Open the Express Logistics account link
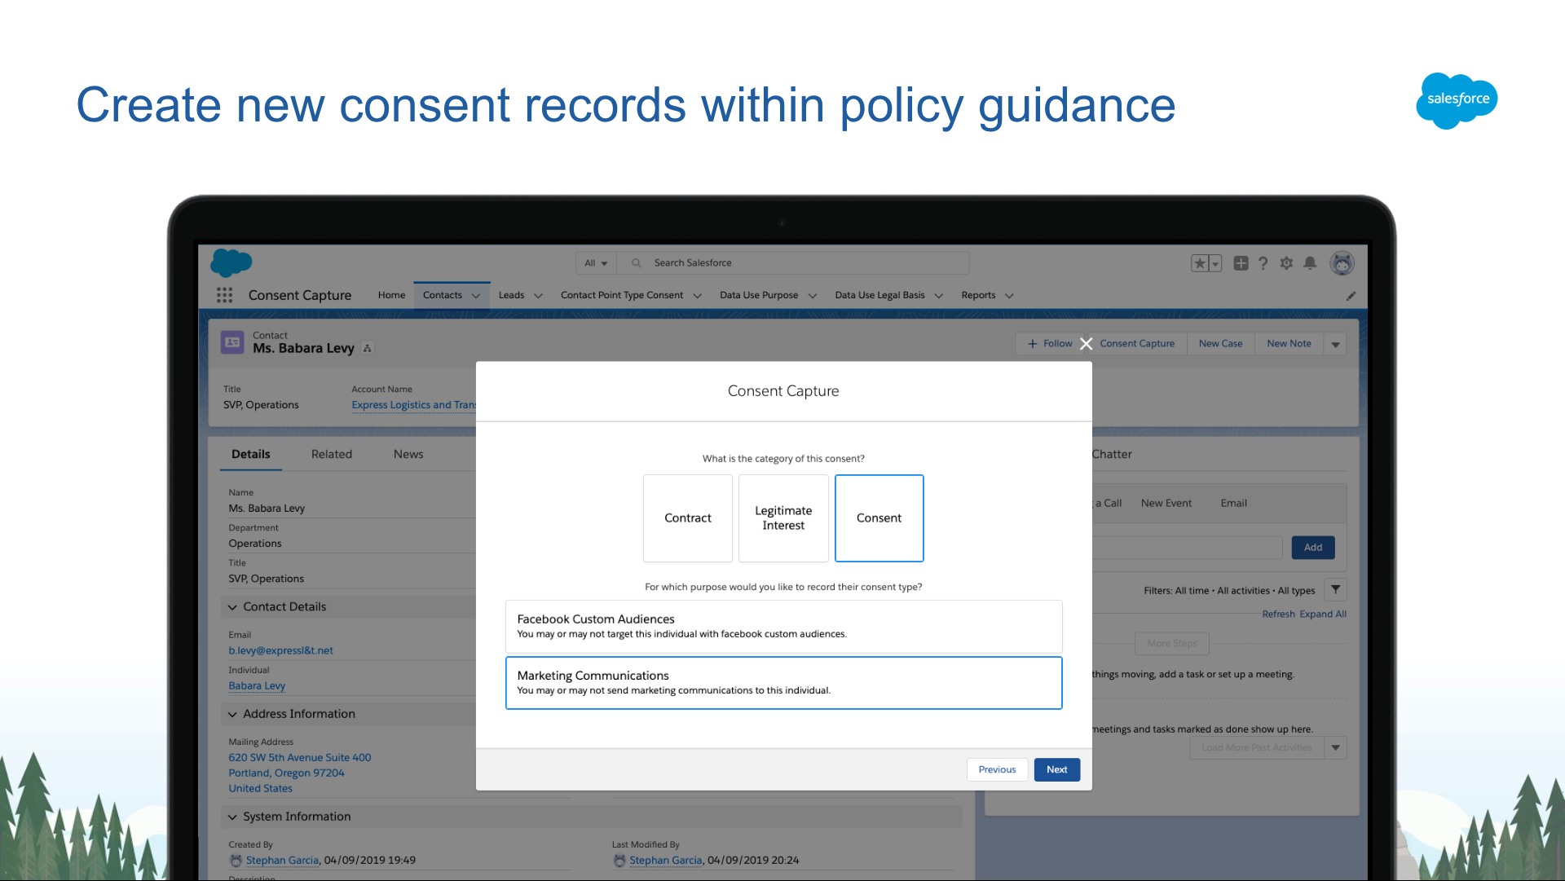 [413, 405]
